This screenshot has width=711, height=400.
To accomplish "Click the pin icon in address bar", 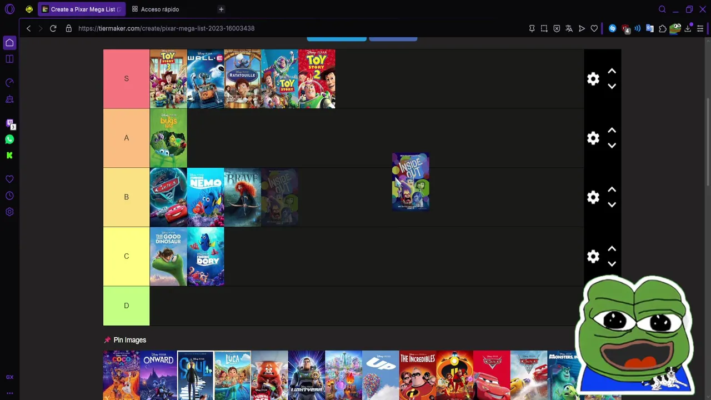I will 532,28.
